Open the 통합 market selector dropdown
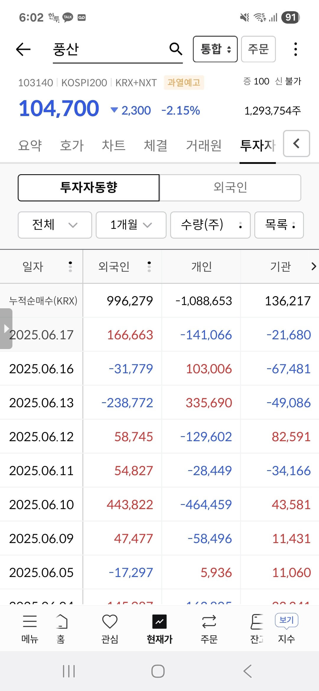 point(215,49)
